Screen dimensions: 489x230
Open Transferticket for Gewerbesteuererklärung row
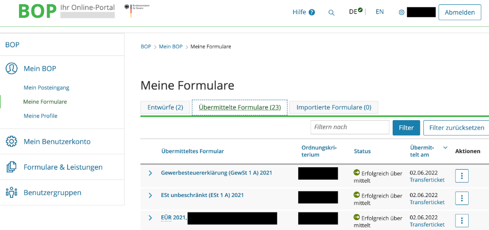point(427,180)
